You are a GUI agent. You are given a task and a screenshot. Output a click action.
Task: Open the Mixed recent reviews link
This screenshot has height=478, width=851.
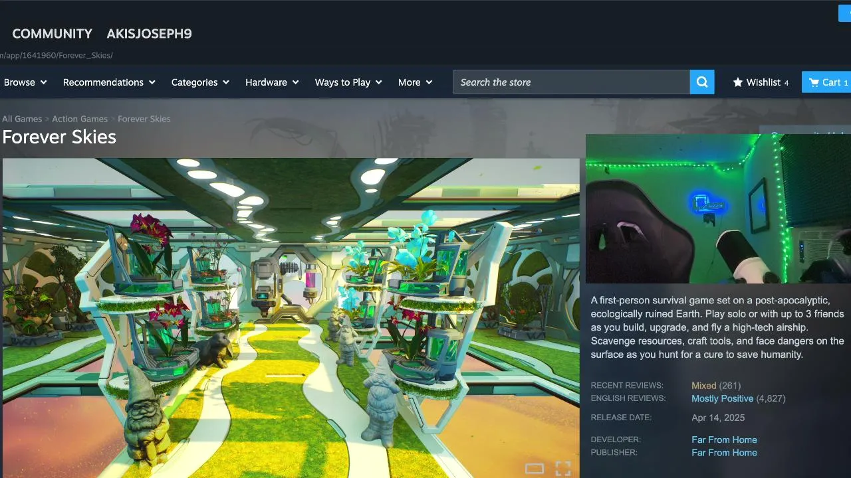tap(703, 386)
